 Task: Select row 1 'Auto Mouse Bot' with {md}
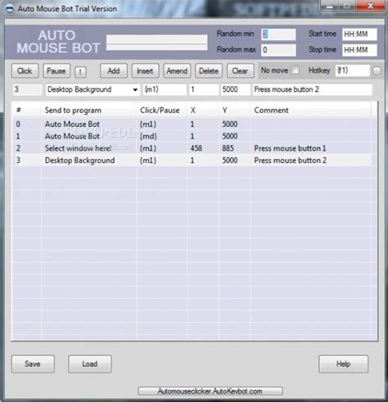[192, 136]
